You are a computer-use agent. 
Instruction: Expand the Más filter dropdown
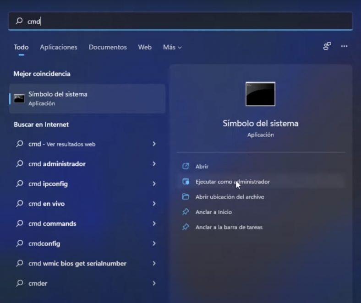click(x=172, y=47)
